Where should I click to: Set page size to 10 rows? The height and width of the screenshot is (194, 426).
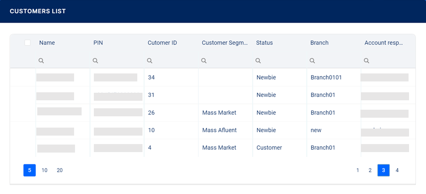(44, 170)
